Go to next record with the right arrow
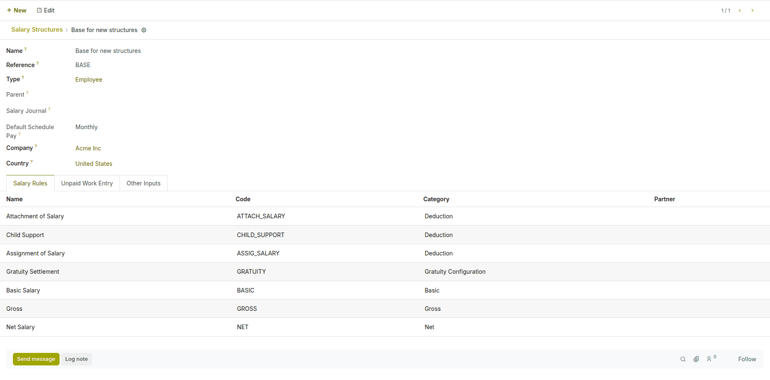Viewport: 770px width, 380px height. (x=753, y=10)
